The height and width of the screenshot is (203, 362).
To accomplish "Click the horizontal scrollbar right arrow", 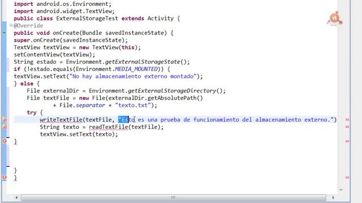I will point(333,197).
